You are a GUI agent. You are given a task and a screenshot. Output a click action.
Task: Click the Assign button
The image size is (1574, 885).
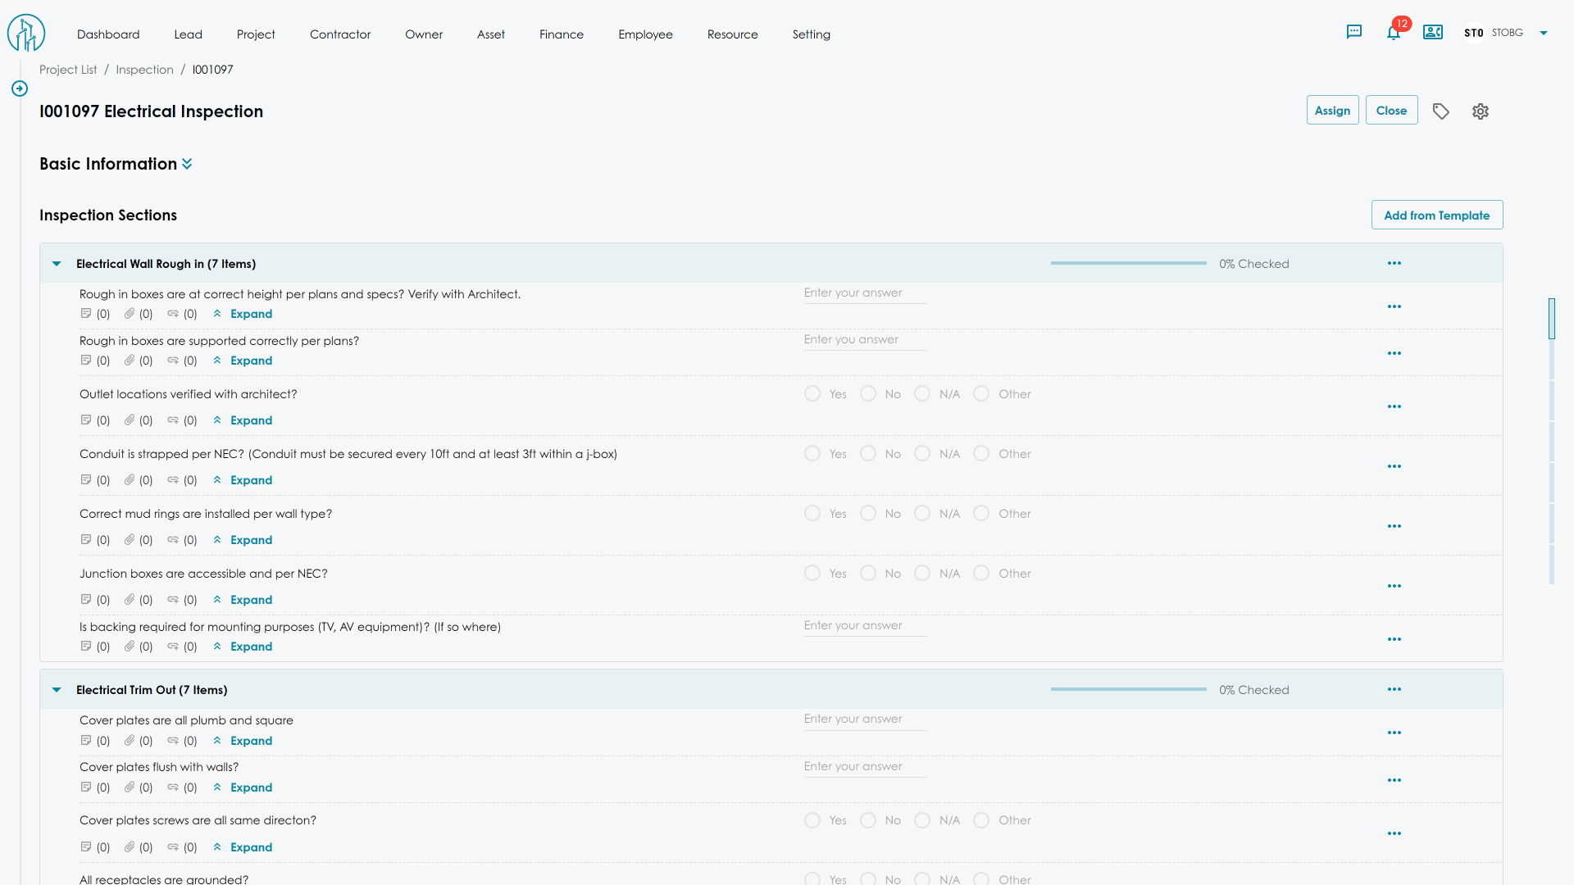[x=1332, y=111]
